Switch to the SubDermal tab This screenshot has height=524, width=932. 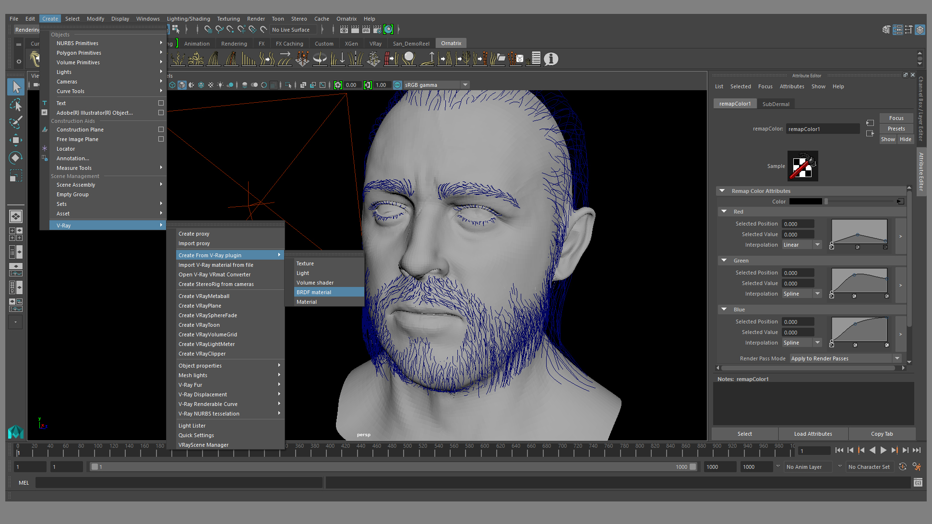coord(776,104)
